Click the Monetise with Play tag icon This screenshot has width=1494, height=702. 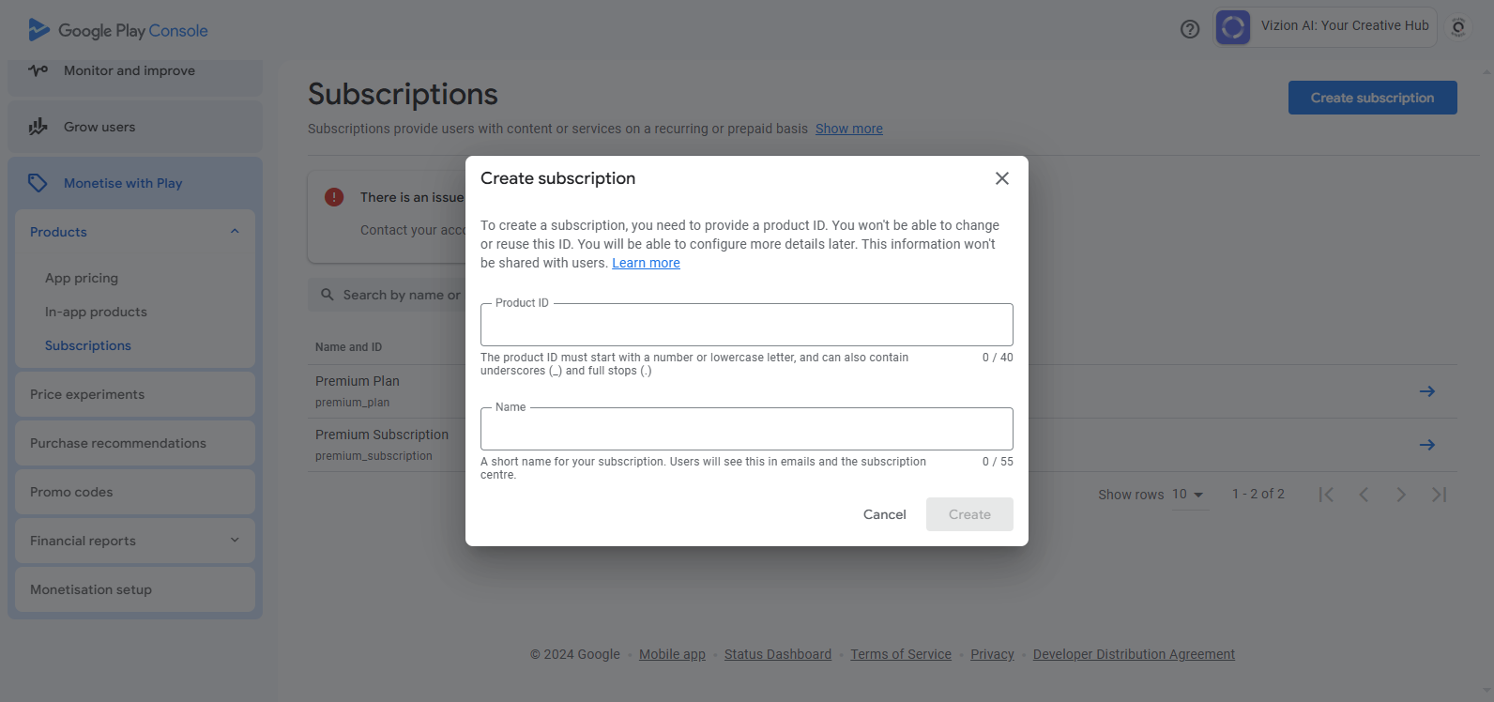38,183
